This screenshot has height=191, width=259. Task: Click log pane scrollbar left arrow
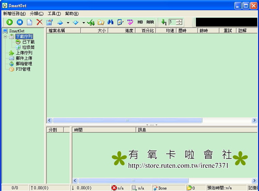click(75, 181)
